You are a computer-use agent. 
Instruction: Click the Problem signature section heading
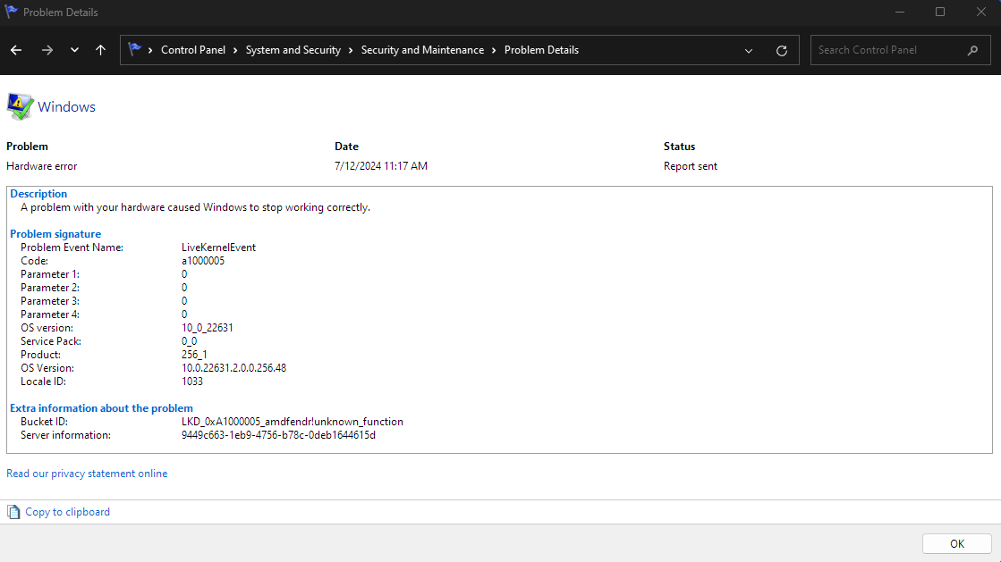[x=55, y=234]
